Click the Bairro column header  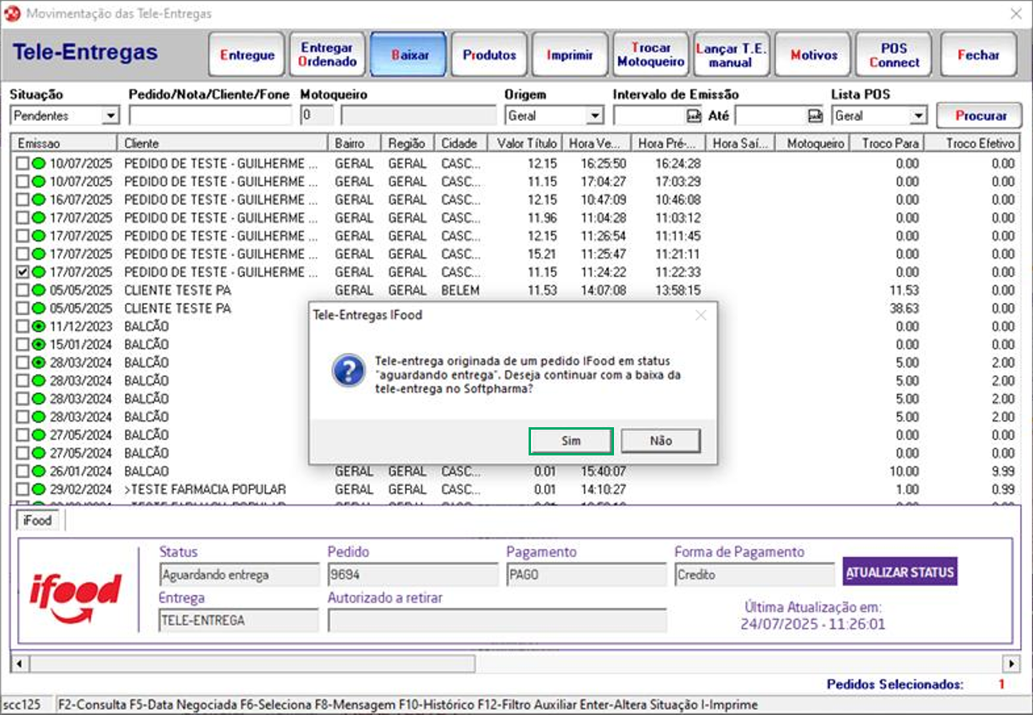pyautogui.click(x=355, y=143)
